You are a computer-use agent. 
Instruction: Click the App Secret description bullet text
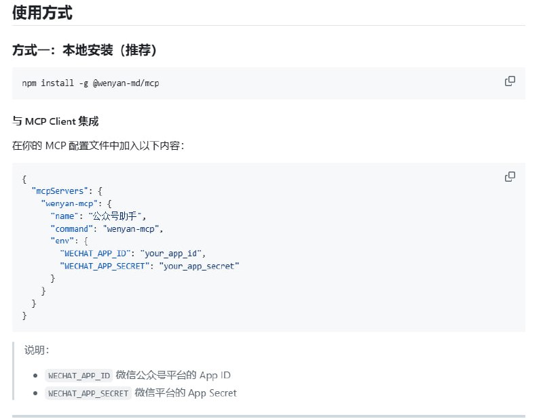187,393
